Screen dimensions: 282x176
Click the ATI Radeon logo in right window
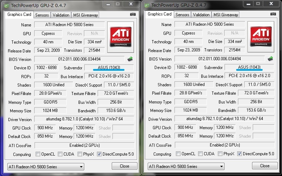click(x=261, y=37)
